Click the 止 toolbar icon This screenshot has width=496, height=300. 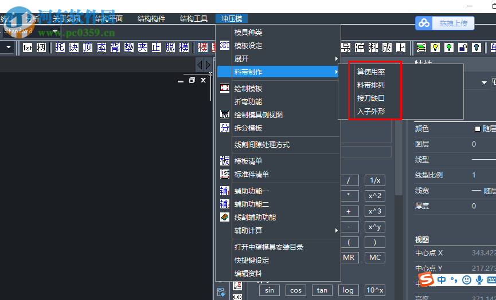pyautogui.click(x=157, y=48)
